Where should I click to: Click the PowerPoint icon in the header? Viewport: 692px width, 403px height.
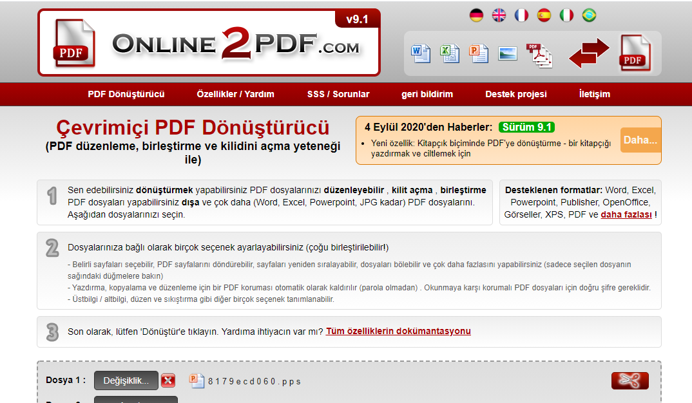478,54
